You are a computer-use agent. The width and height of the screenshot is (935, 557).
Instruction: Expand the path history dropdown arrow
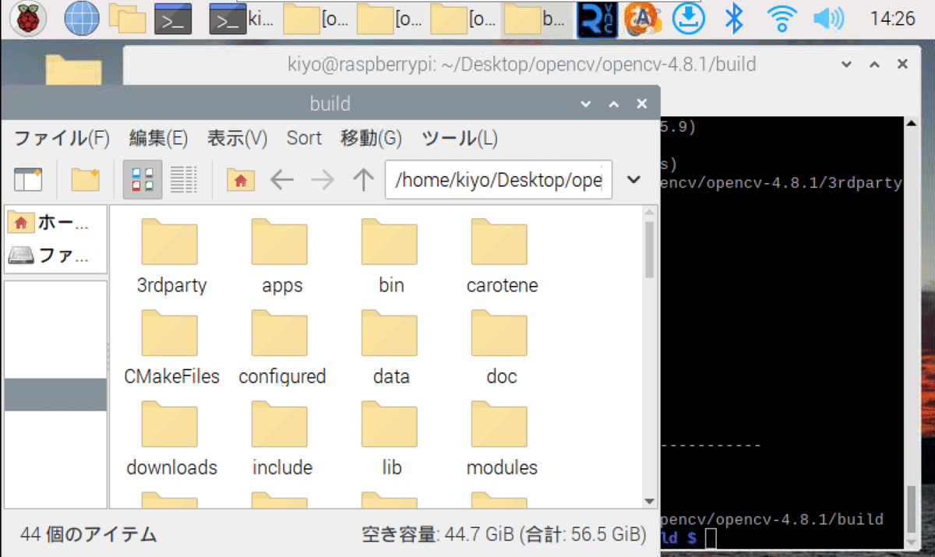634,181
